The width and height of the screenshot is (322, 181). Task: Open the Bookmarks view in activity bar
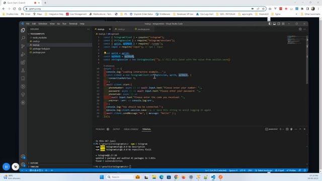[x=23, y=78]
